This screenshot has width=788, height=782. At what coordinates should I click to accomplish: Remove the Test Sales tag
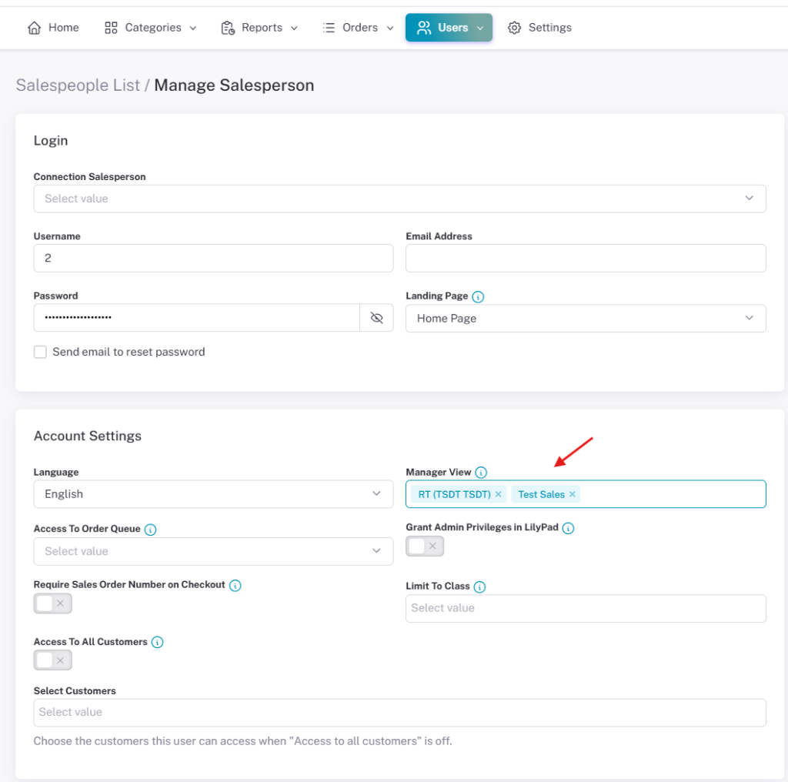(572, 494)
